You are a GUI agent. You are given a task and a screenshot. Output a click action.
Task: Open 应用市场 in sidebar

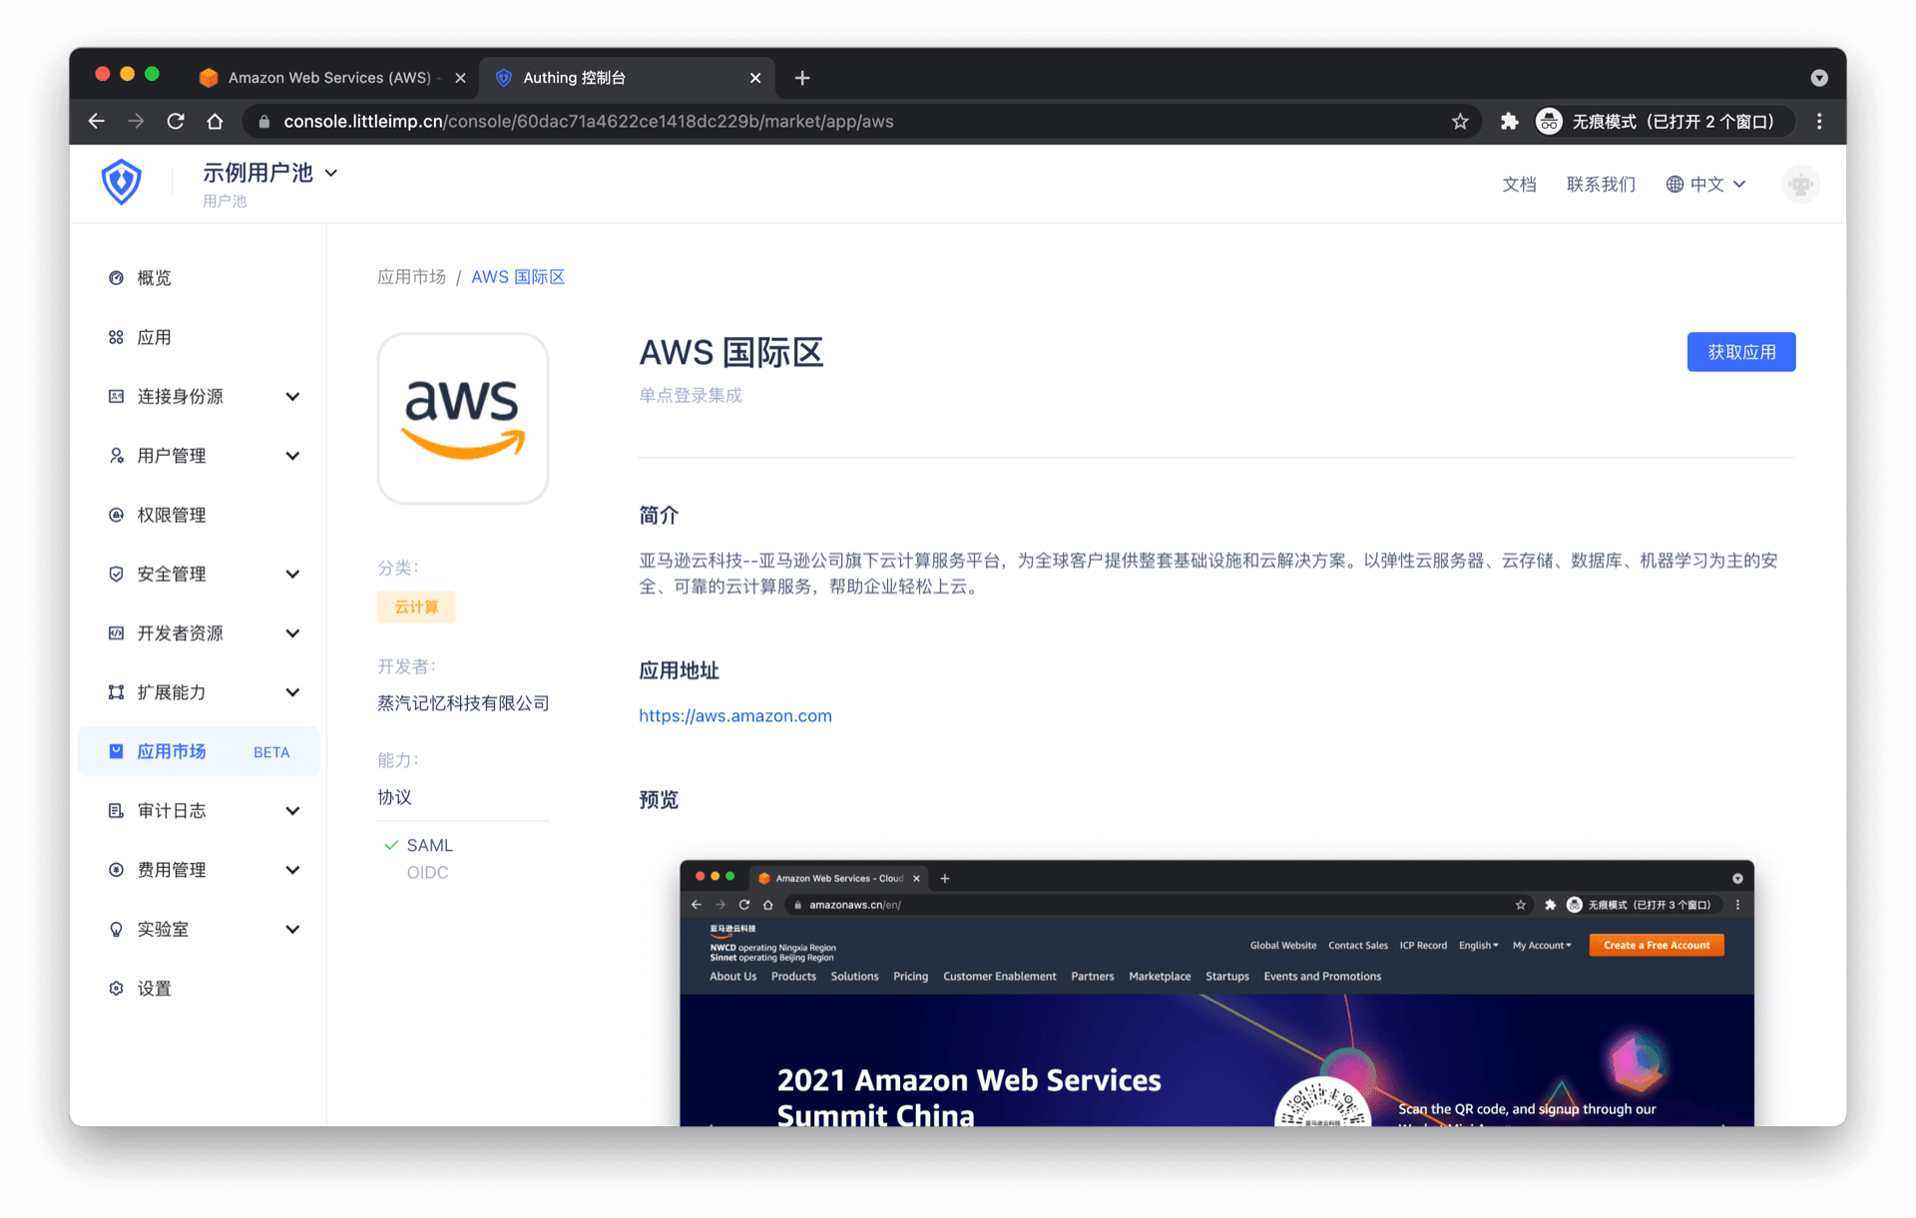pos(172,751)
